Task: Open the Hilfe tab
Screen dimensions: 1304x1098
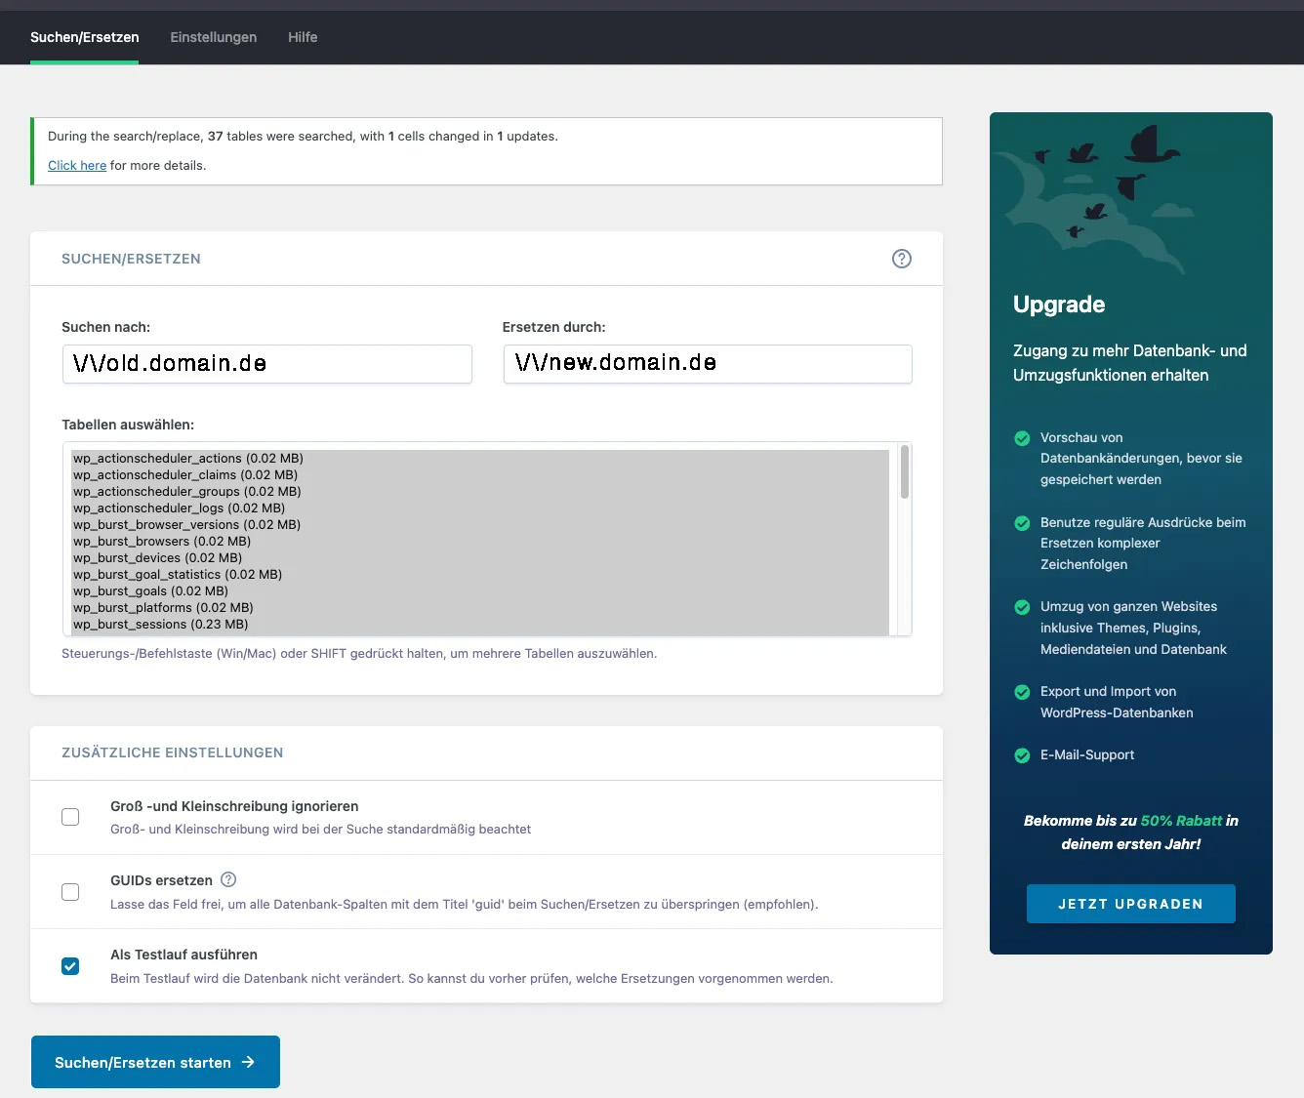Action: pyautogui.click(x=303, y=37)
